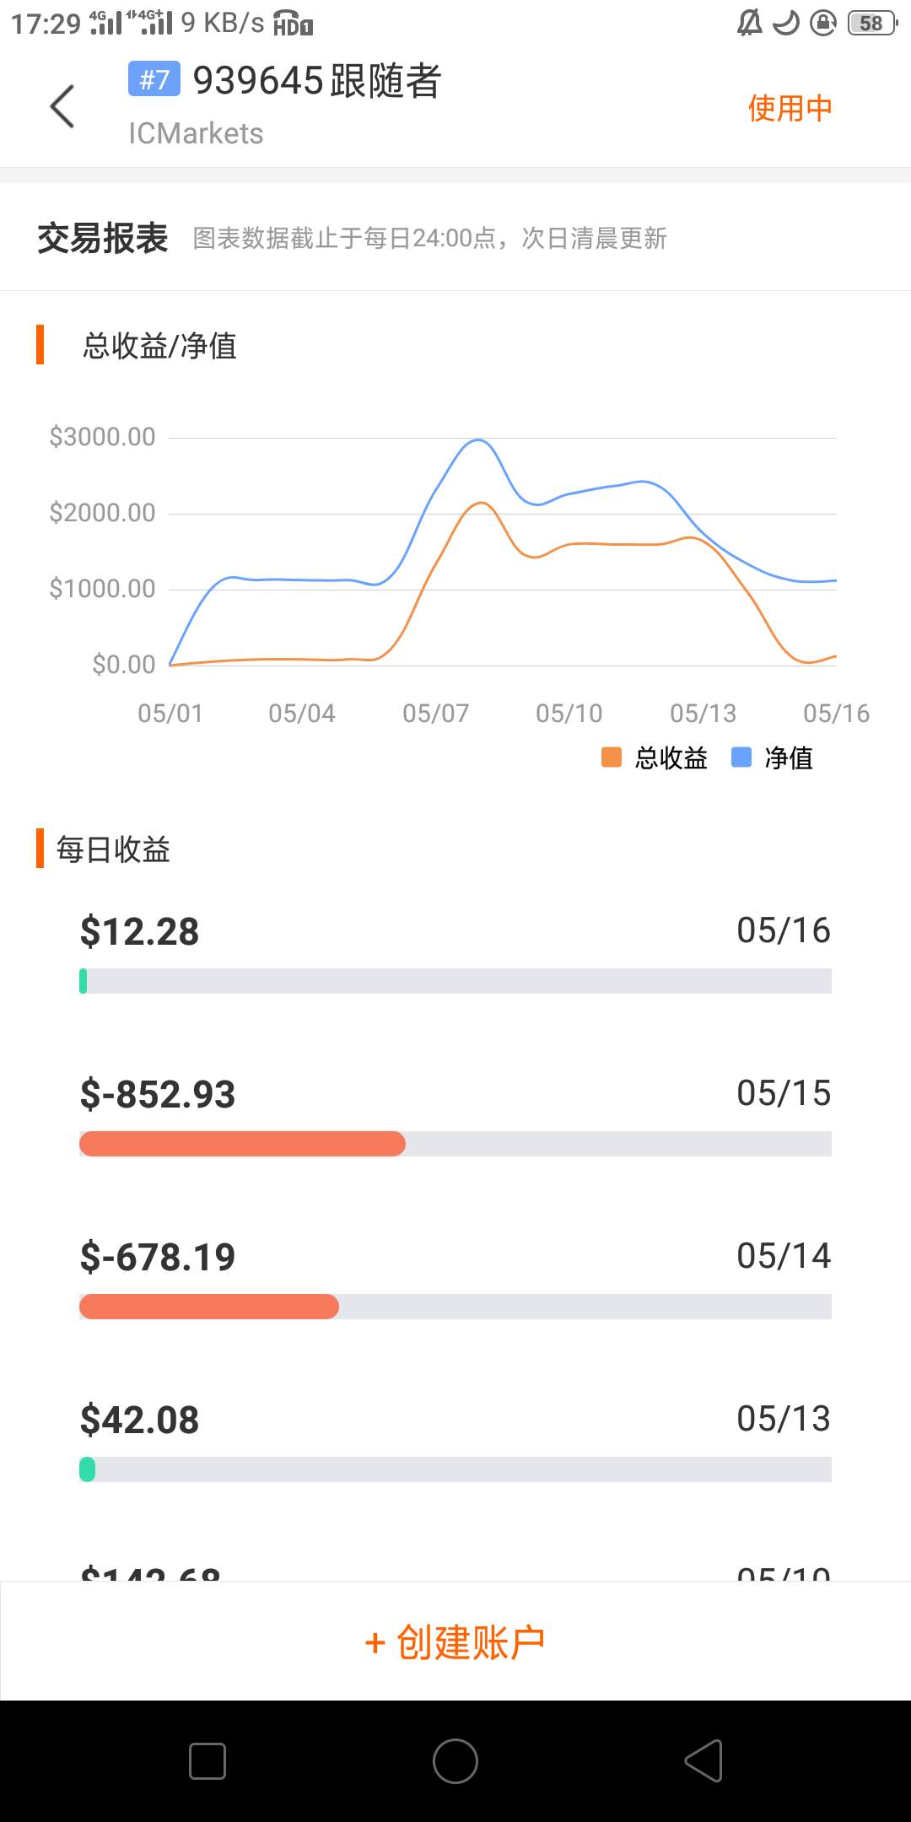911x1822 pixels.
Task: Select the 05/14 daily loss bar
Action: point(209,1307)
